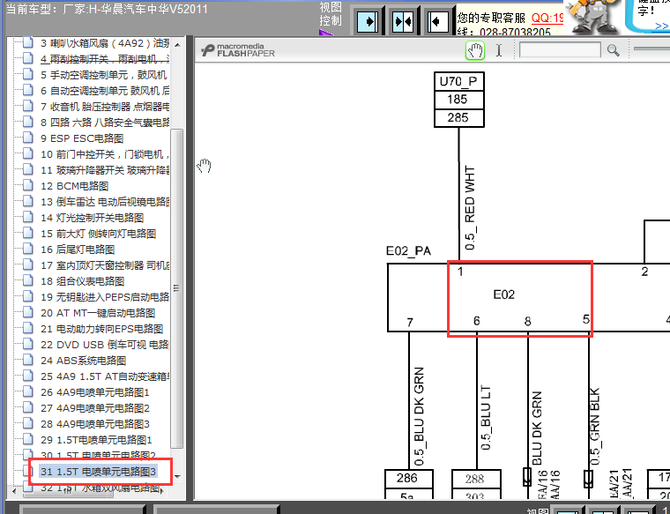
Task: Open '22 DVD USB 倒车可视' document
Action: [105, 345]
